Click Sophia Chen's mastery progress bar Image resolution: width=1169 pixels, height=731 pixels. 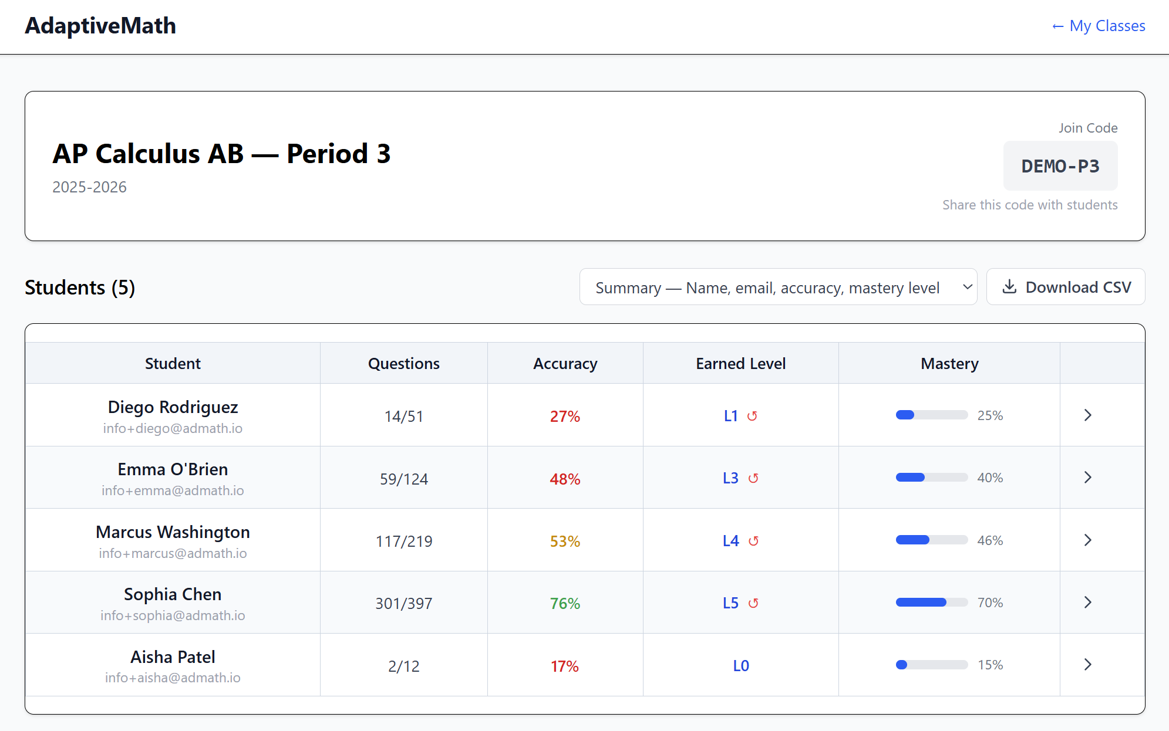tap(931, 602)
